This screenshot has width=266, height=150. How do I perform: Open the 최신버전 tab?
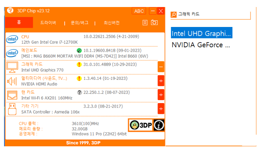coord(112,23)
